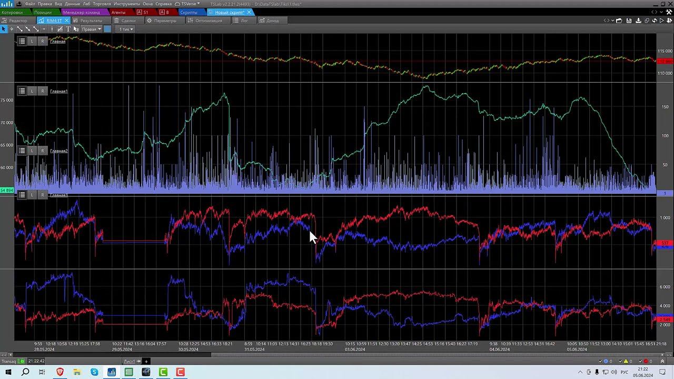Click the blue color swatch in toolbar
This screenshot has height=379, width=674.
(x=107, y=29)
